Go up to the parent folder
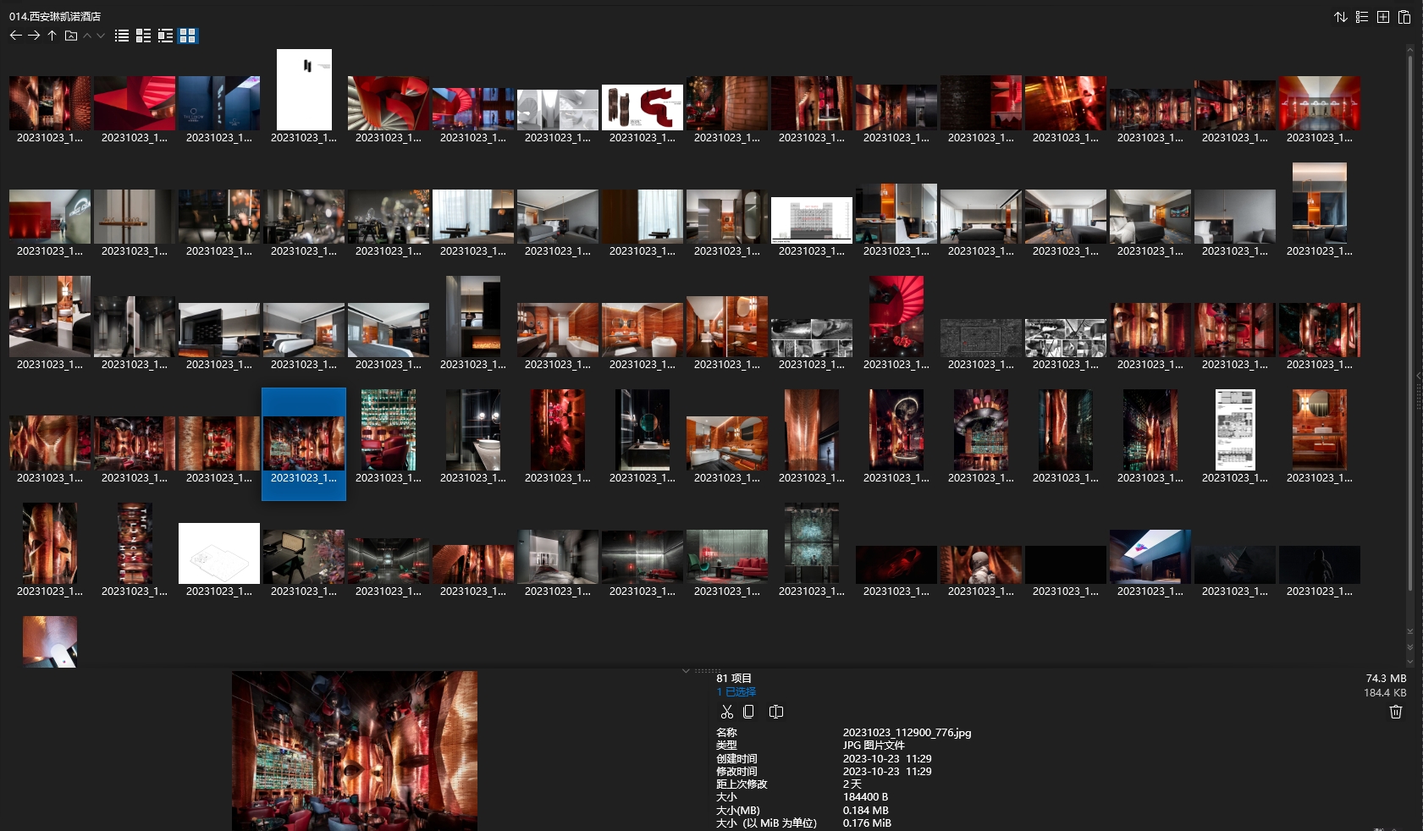The image size is (1423, 831). 52,36
